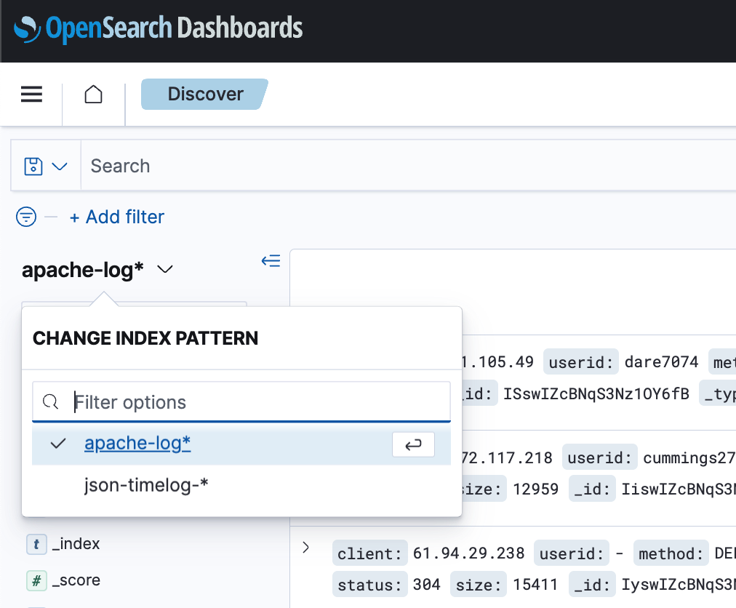
Task: Select json-timelog-* index pattern option
Action: pyautogui.click(x=241, y=485)
